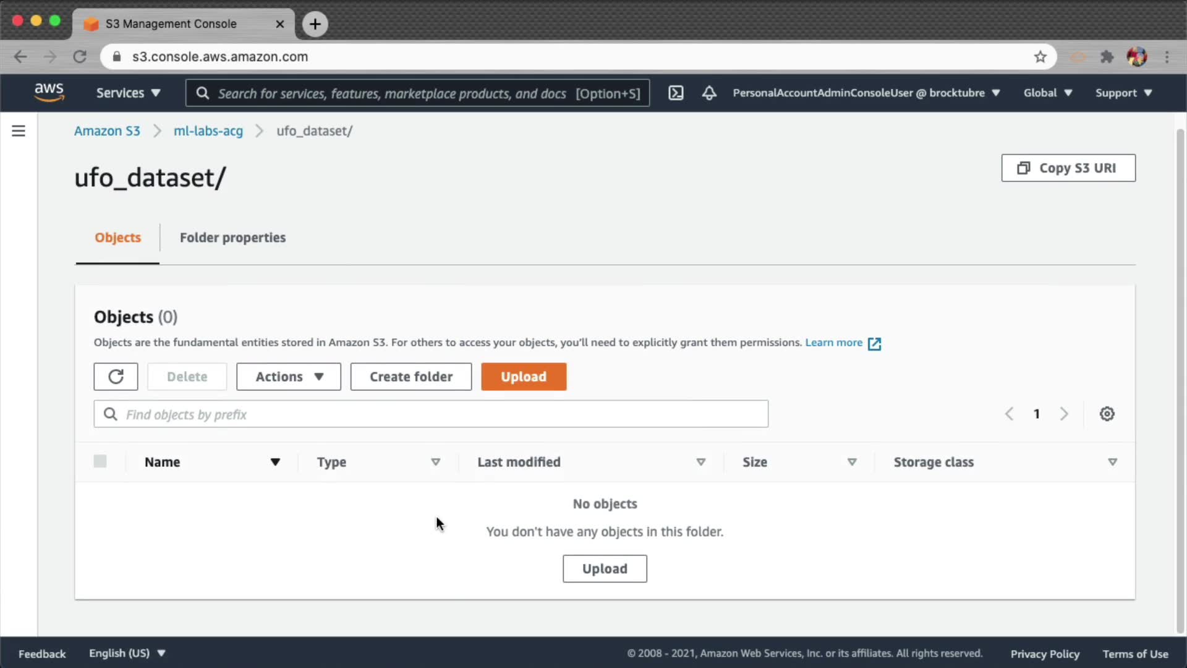Viewport: 1187px width, 668px height.
Task: Open the hamburger side navigation menu
Action: pos(19,131)
